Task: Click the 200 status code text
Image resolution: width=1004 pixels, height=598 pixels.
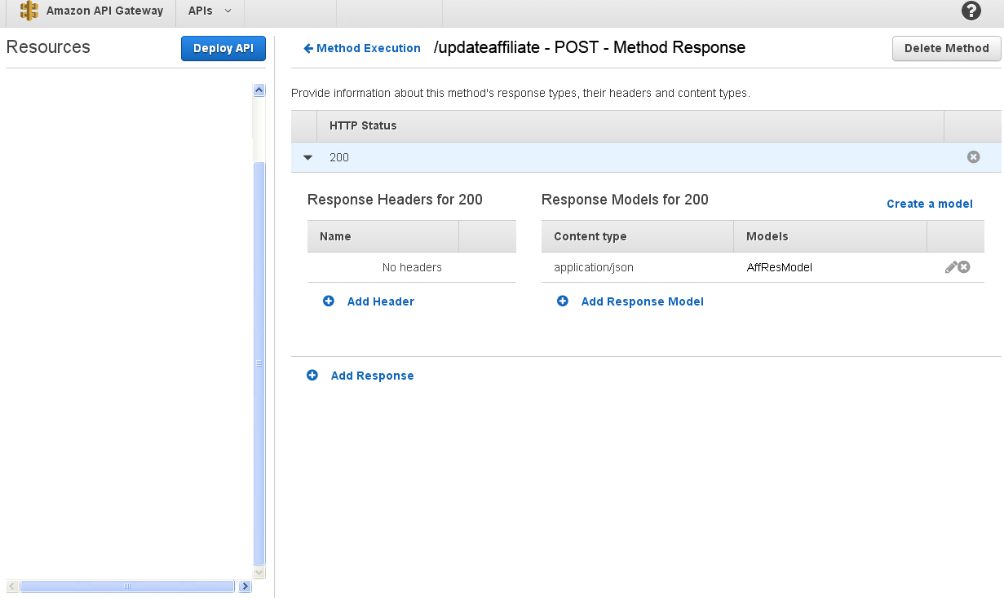Action: pos(339,157)
